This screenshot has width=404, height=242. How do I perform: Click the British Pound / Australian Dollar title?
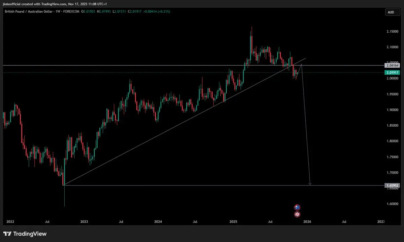click(29, 11)
